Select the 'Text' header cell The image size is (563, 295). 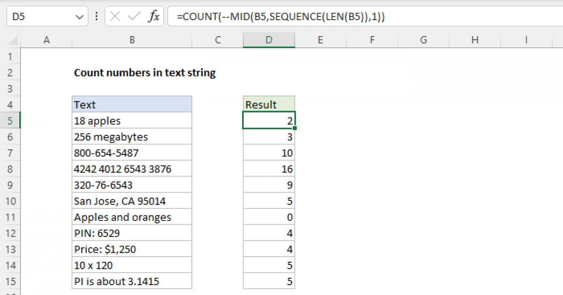[x=132, y=104]
